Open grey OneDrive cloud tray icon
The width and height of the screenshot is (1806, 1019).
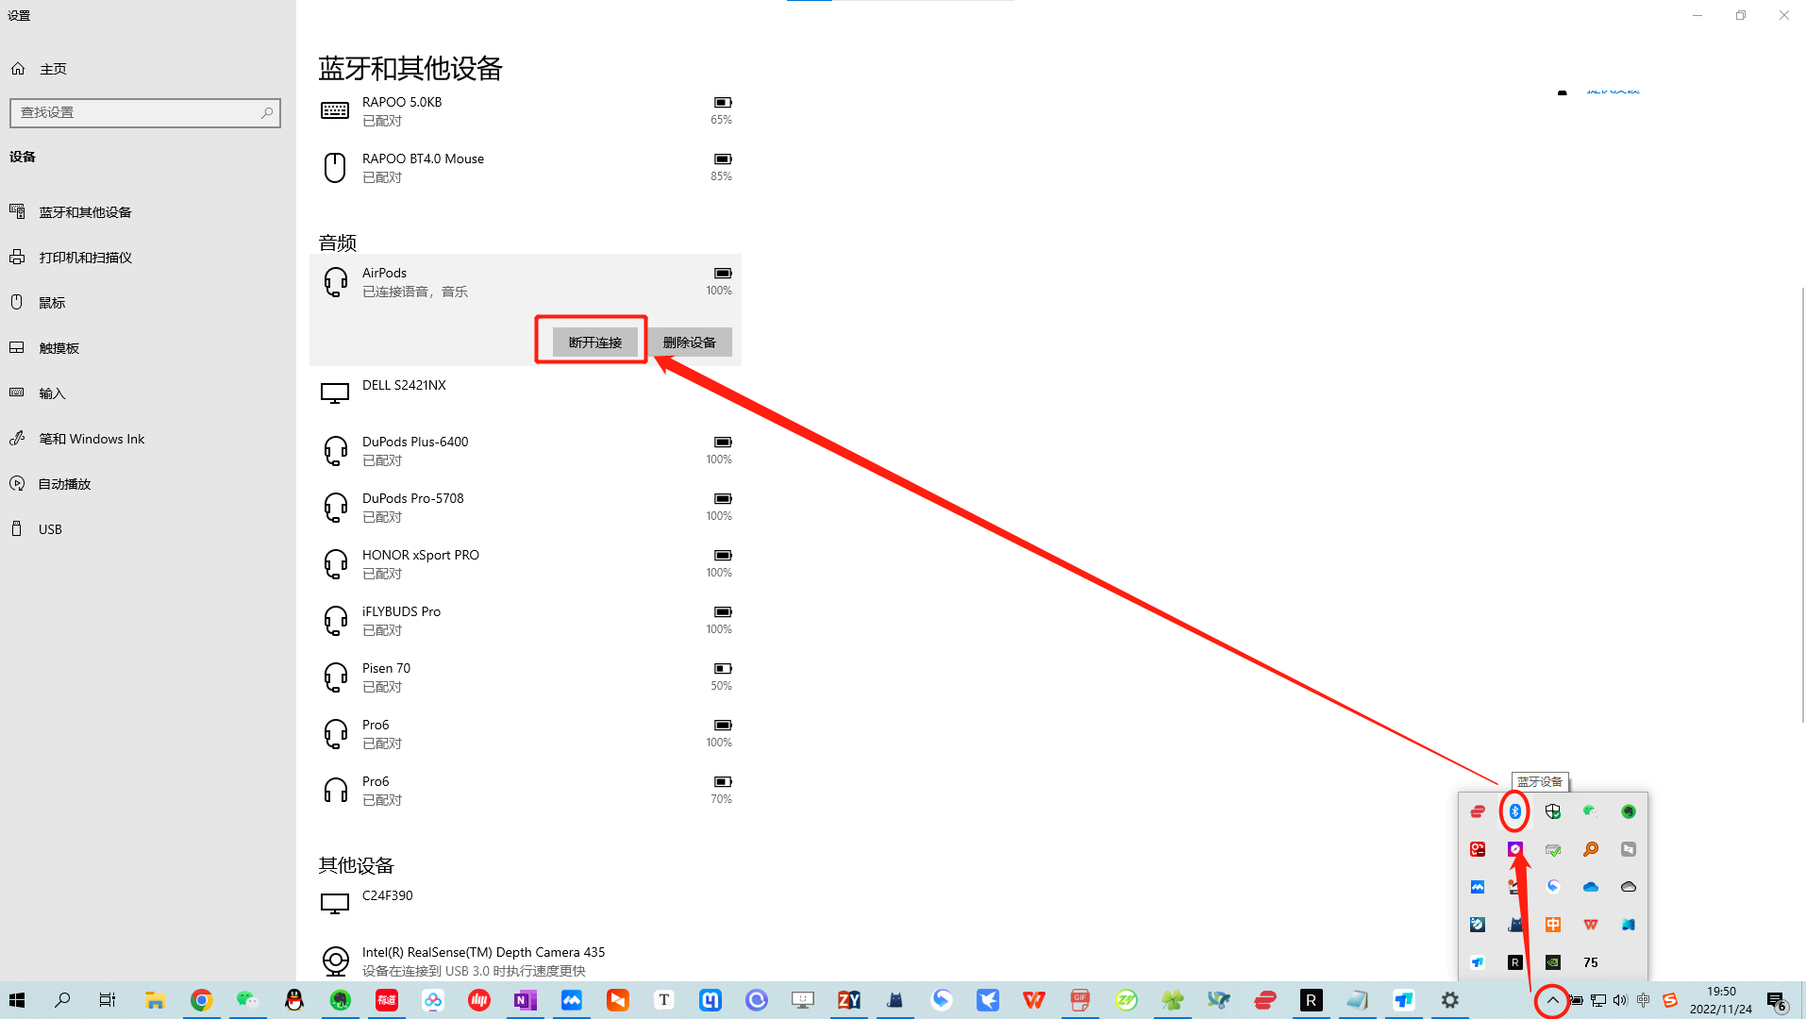coord(1629,887)
